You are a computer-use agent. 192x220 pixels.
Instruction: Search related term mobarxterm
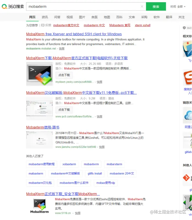point(114,164)
